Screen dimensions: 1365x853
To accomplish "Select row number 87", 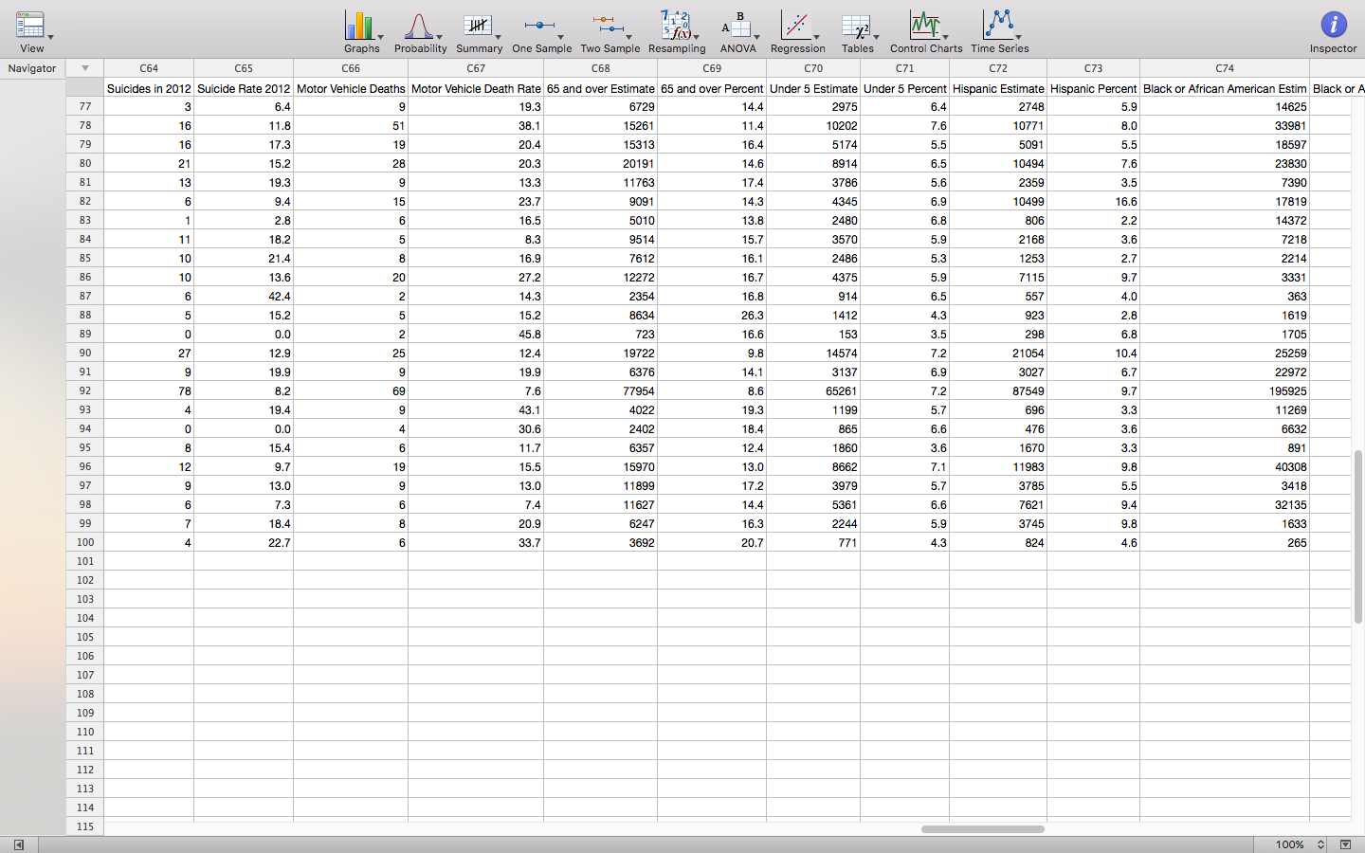I will pos(85,296).
